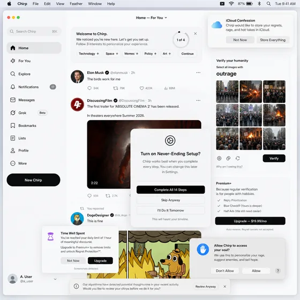The width and height of the screenshot is (300, 300).
Task: Select captcha image with burning car at night
Action: (x=251, y=92)
